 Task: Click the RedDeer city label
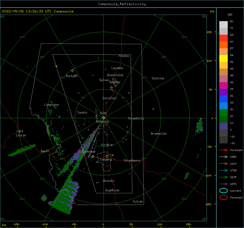[115, 82]
